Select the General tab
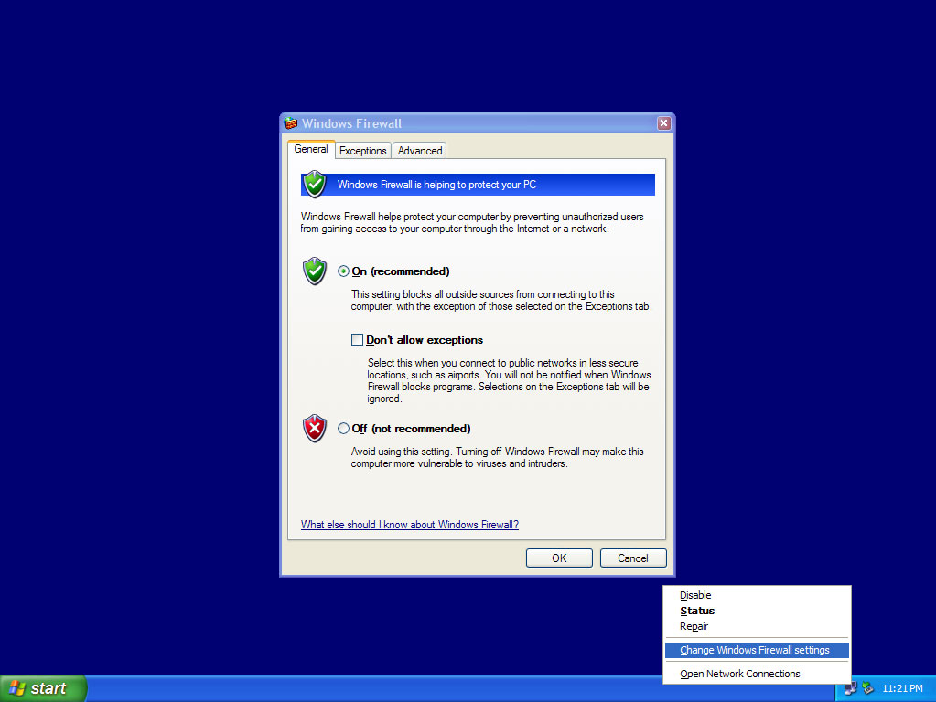 (x=311, y=149)
